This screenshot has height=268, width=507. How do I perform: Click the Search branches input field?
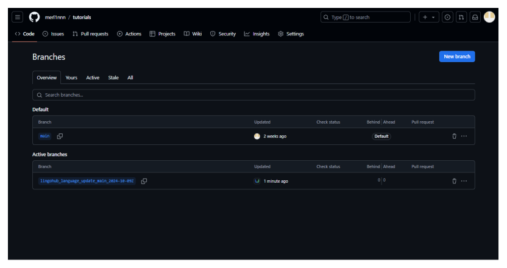tap(253, 95)
